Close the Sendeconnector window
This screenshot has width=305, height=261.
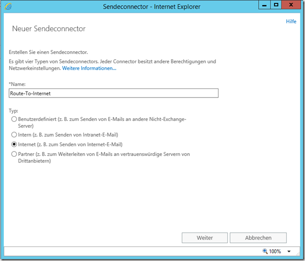click(291, 5)
